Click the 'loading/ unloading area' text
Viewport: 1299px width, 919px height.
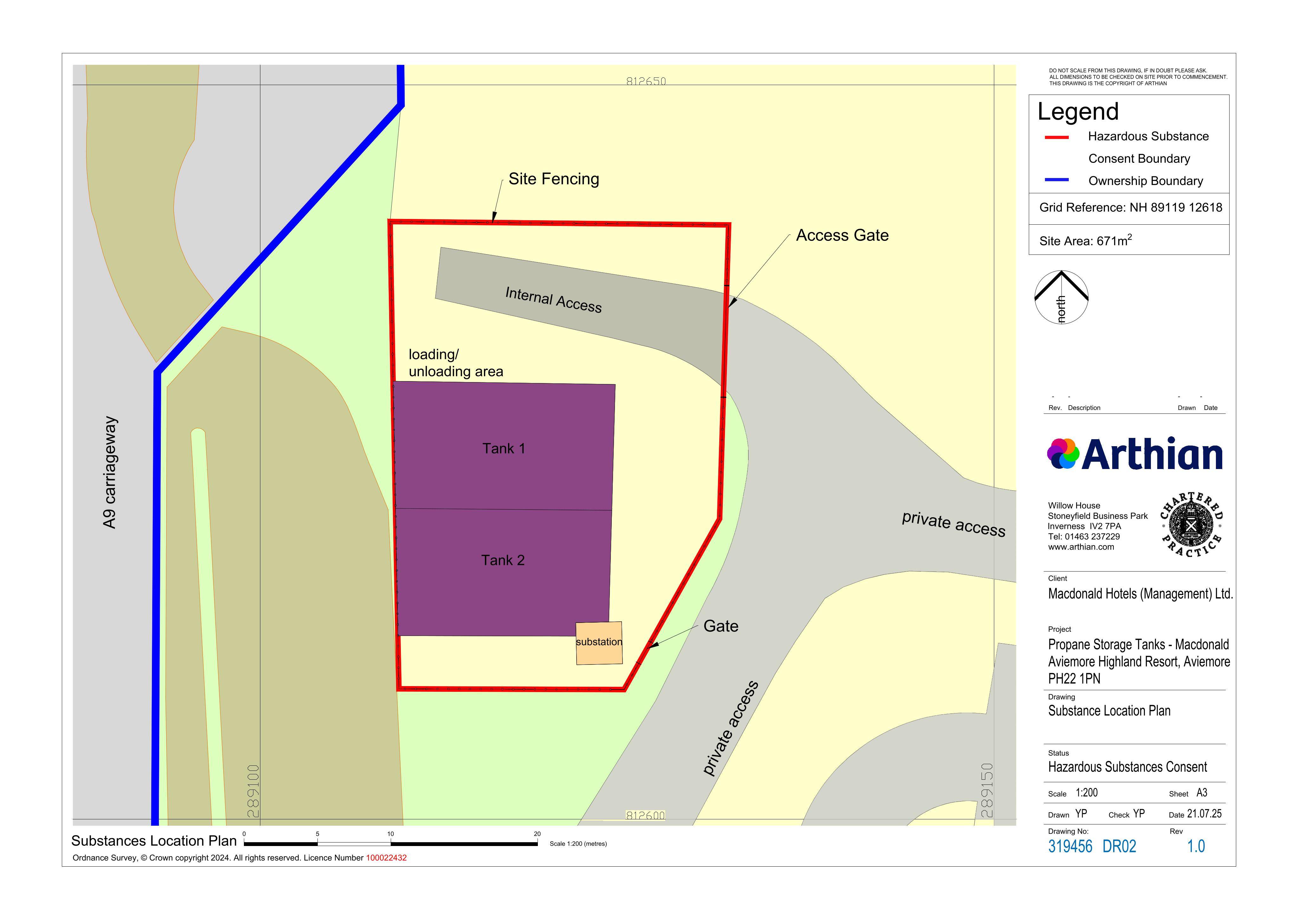[456, 363]
